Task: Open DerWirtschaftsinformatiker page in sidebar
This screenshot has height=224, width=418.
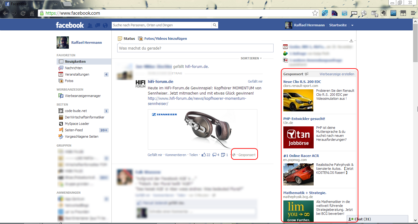Action: click(84, 117)
